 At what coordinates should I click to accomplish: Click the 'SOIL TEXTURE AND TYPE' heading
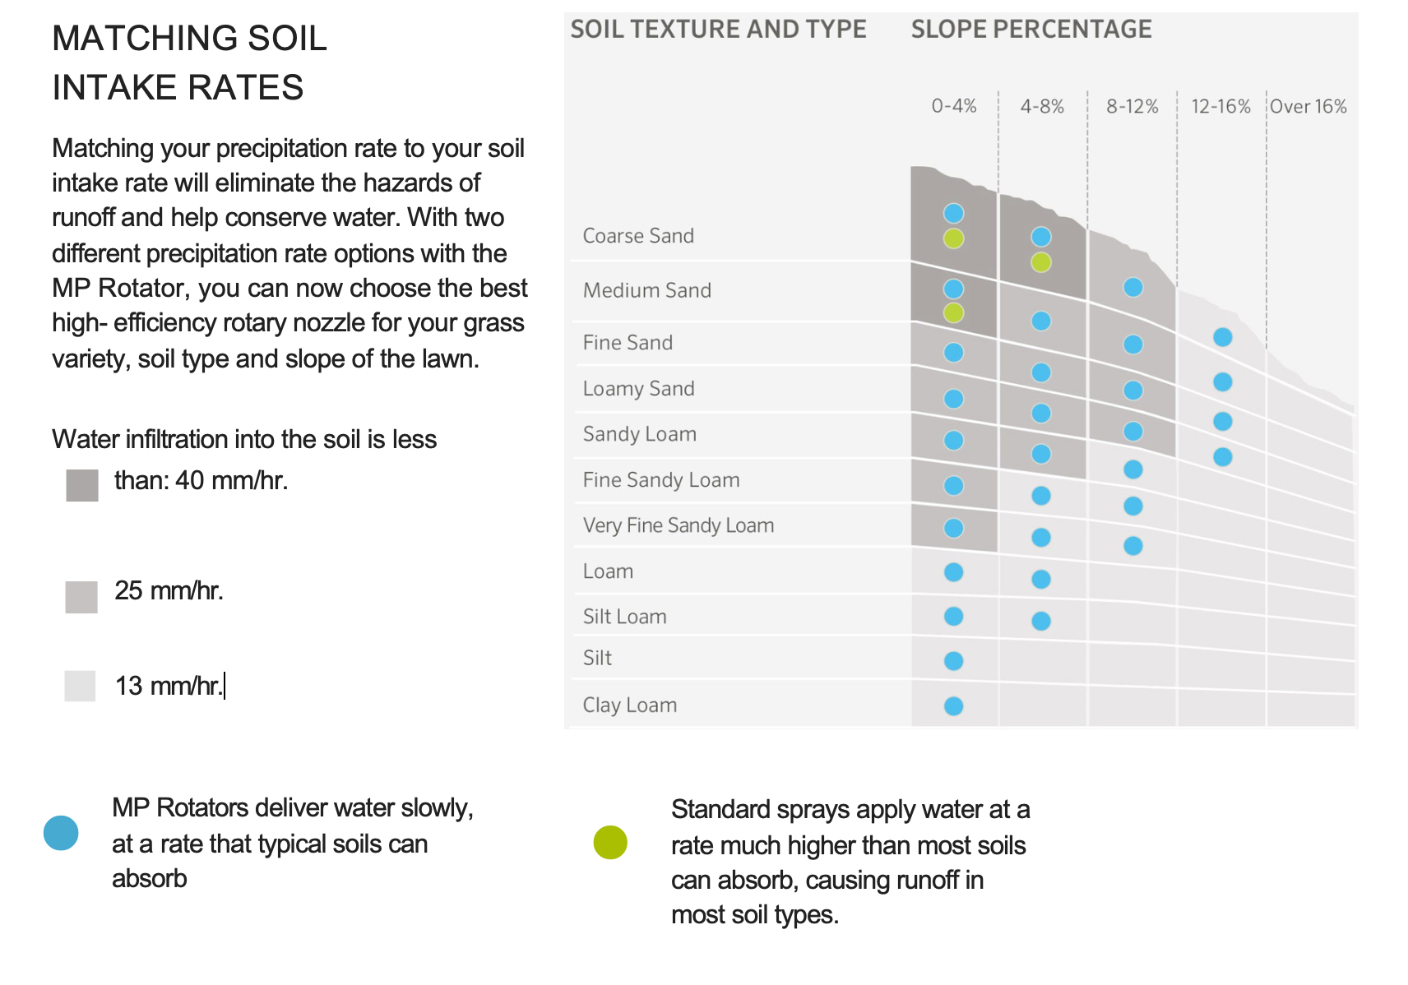[x=718, y=30]
